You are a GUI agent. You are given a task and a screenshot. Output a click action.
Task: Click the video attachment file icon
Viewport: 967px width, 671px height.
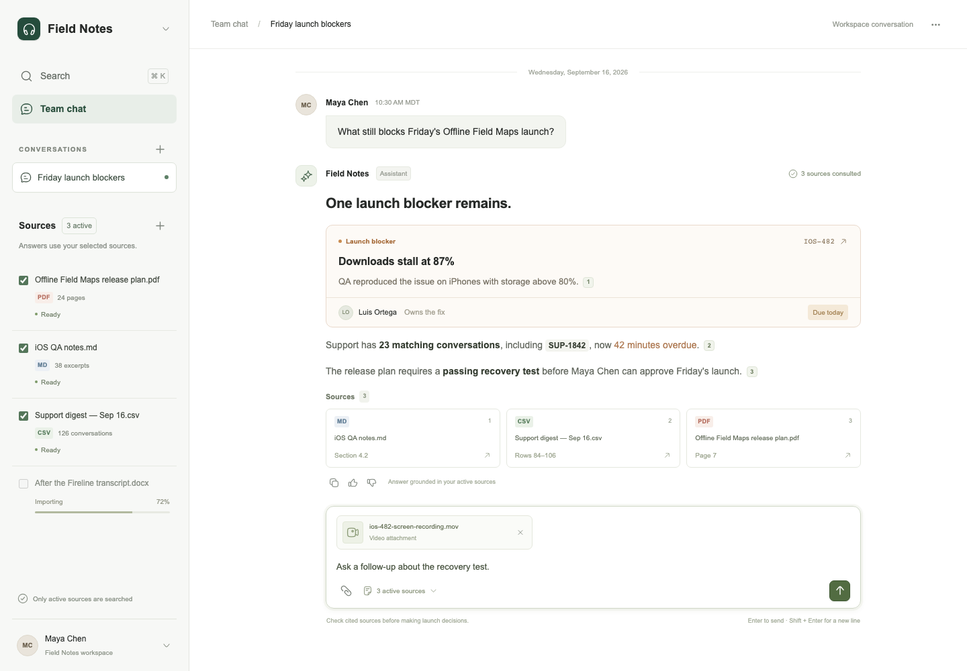pyautogui.click(x=353, y=533)
